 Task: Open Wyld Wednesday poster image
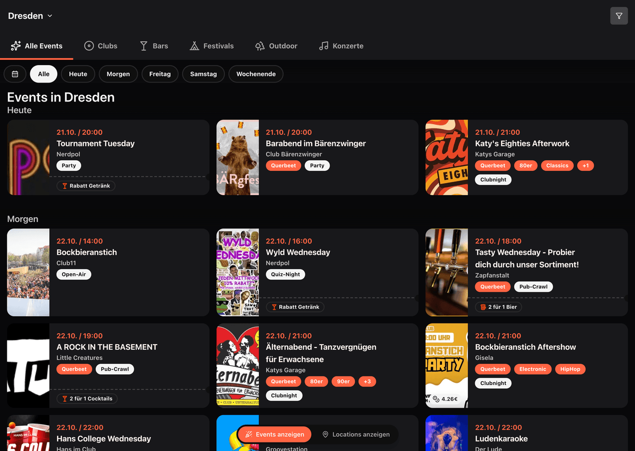coord(238,272)
